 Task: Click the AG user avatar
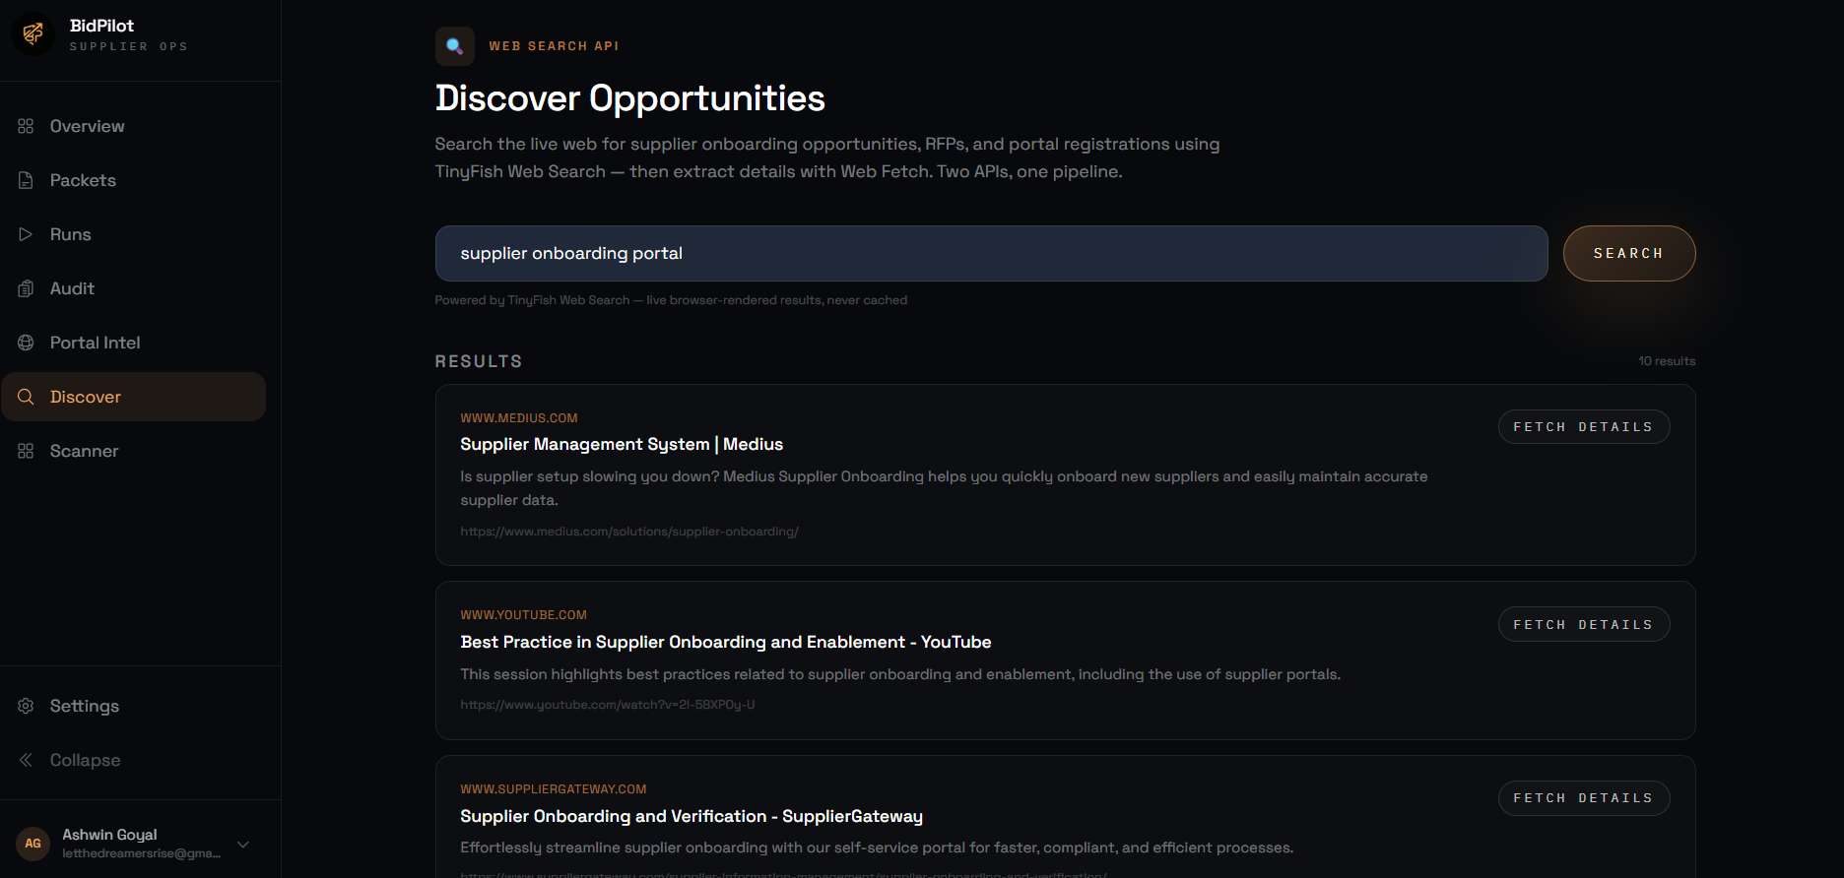[33, 844]
